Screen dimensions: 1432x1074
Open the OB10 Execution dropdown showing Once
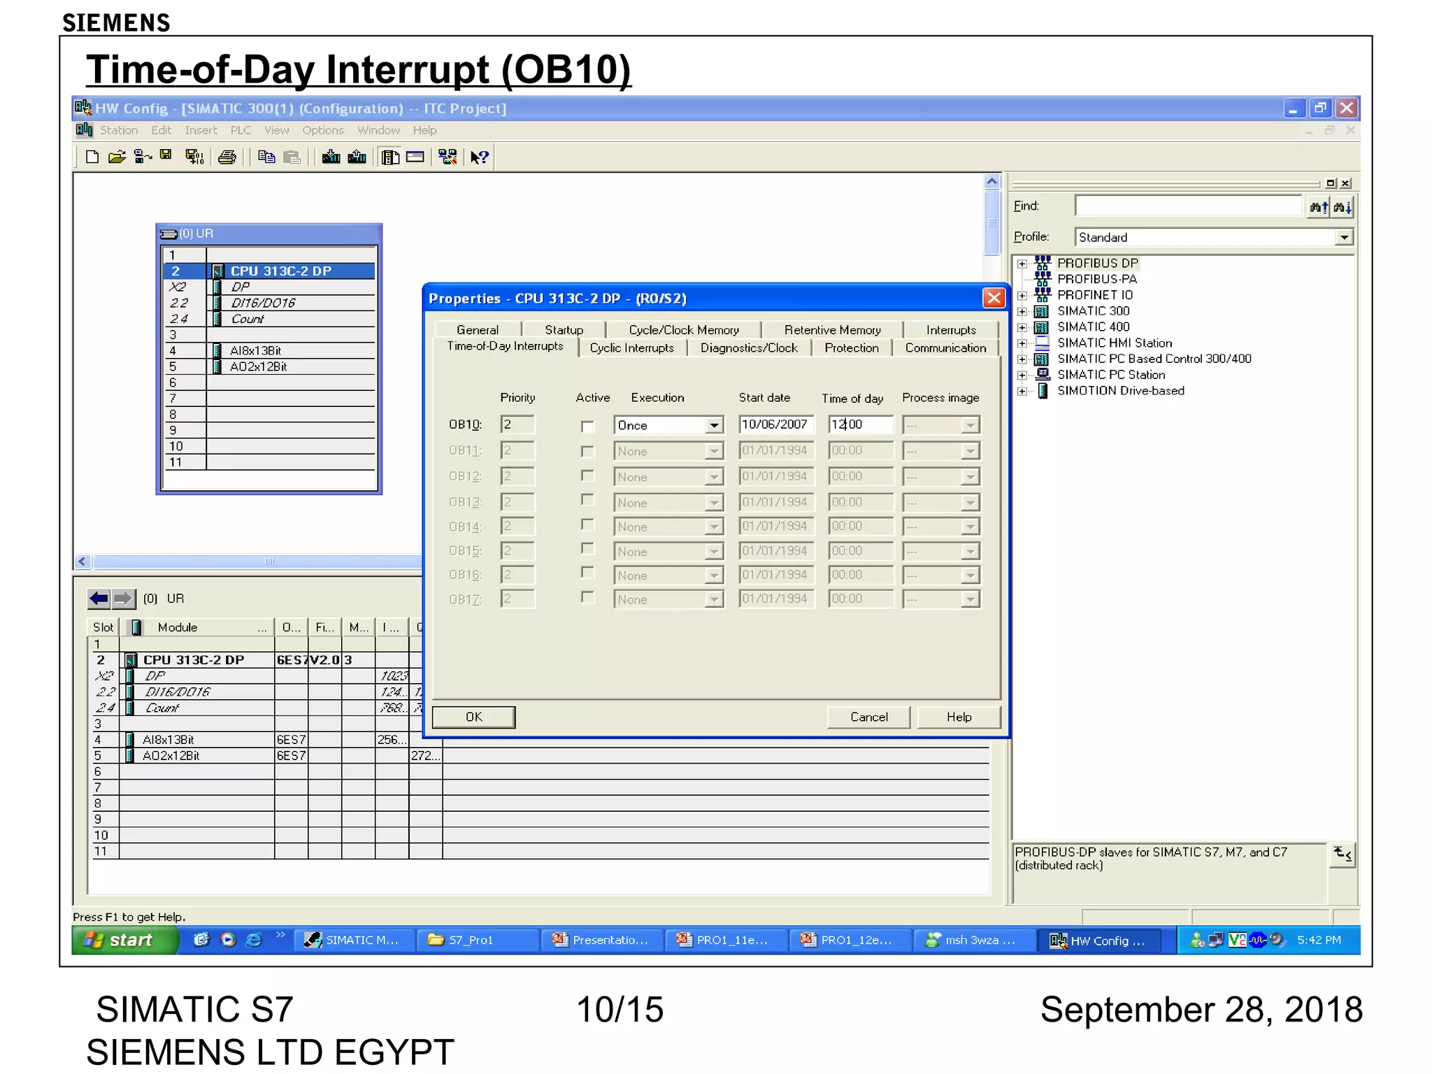pos(713,425)
